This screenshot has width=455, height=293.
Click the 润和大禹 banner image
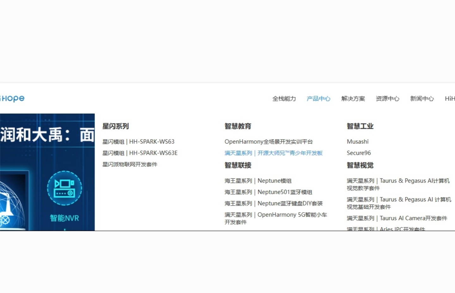47,172
